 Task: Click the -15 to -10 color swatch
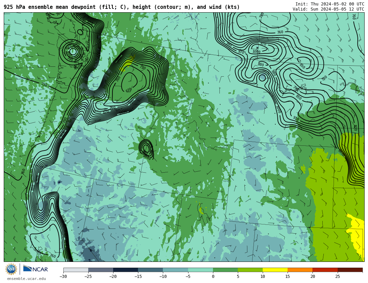coord(151,270)
